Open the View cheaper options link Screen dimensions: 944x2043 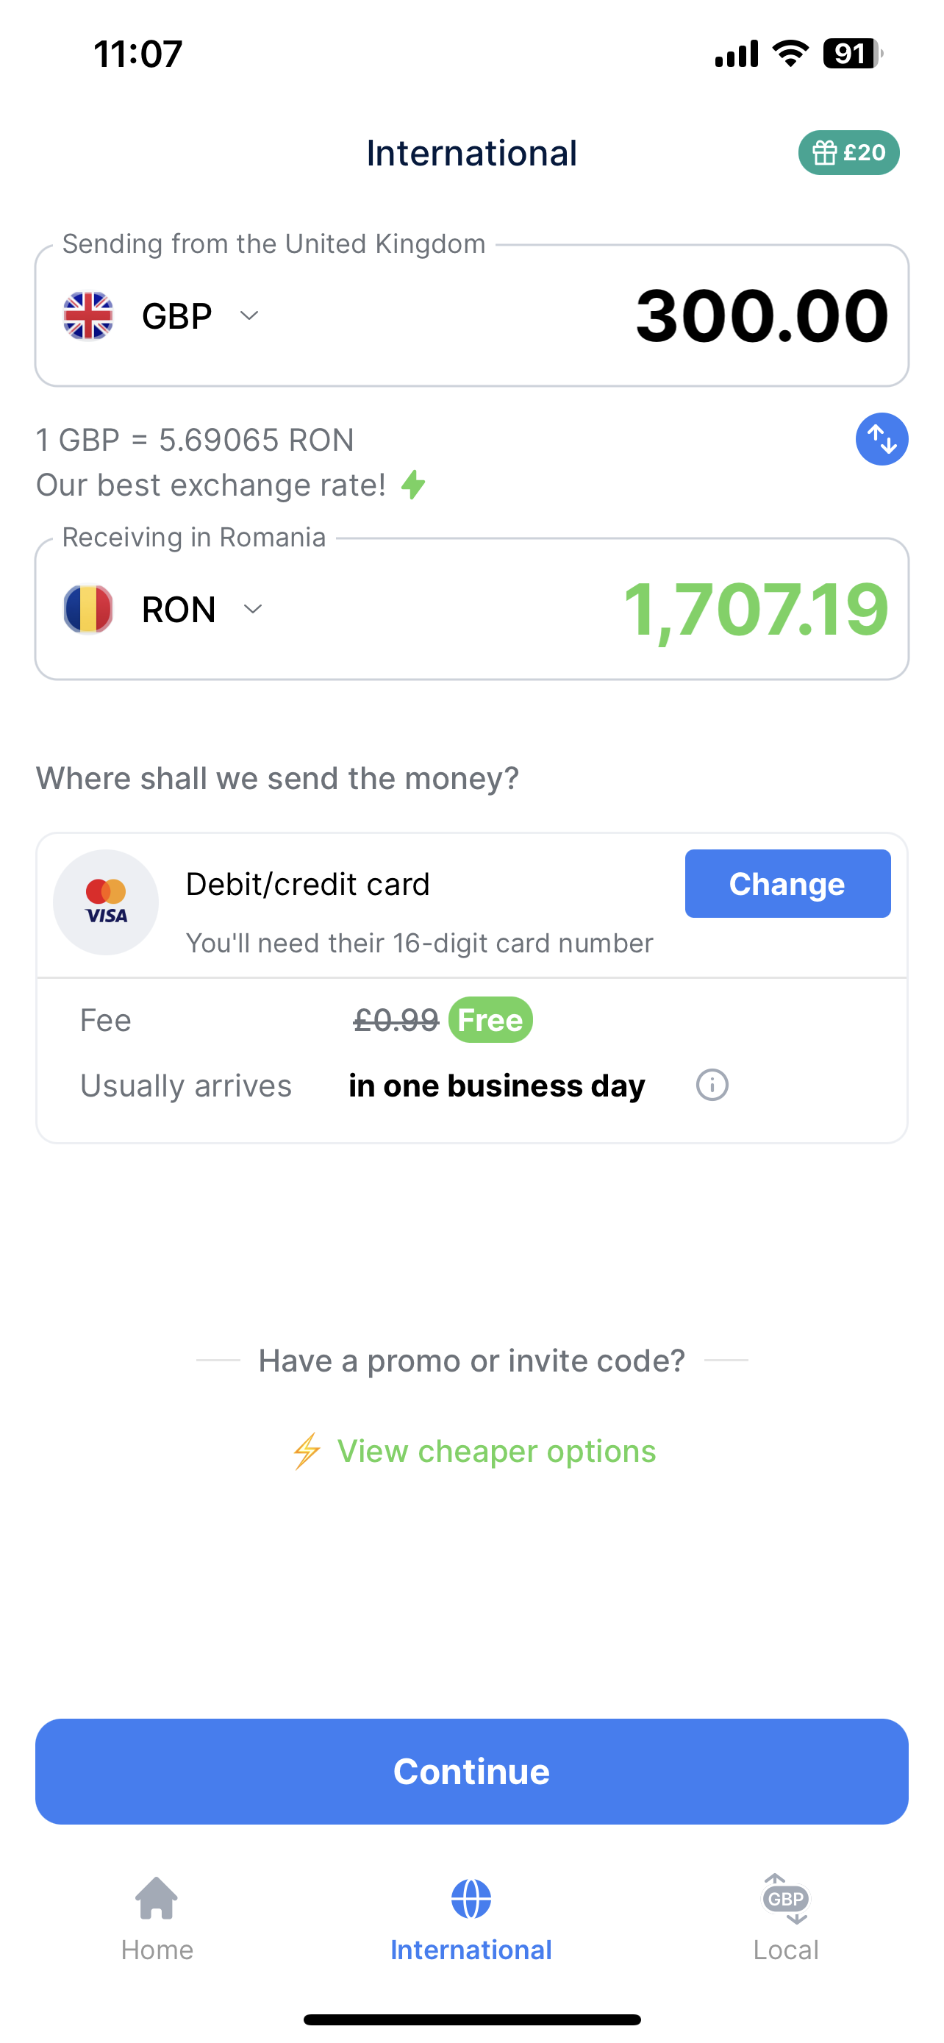(x=496, y=1452)
